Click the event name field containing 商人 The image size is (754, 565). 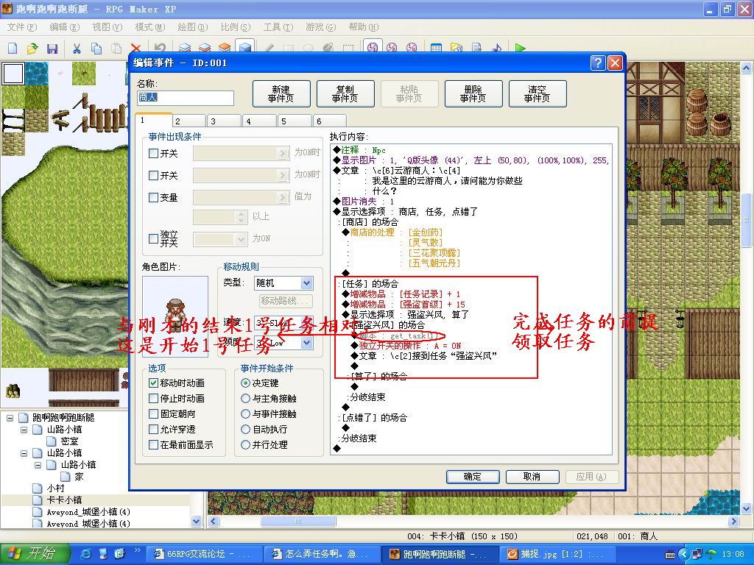[x=186, y=98]
